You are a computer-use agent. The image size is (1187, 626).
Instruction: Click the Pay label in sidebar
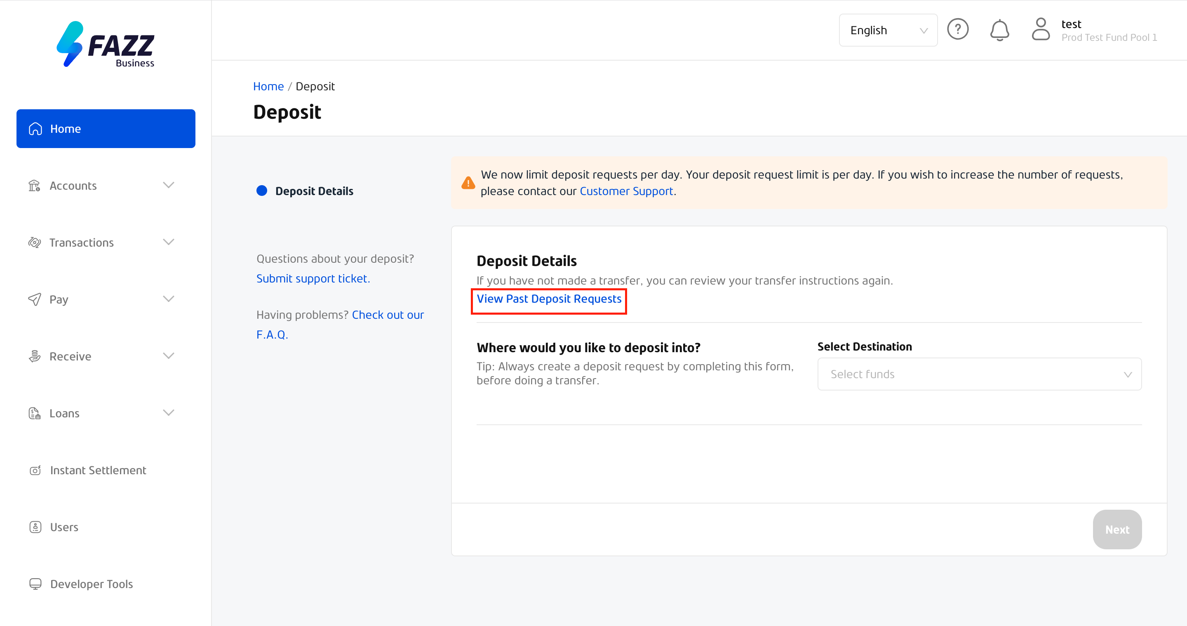click(x=59, y=300)
